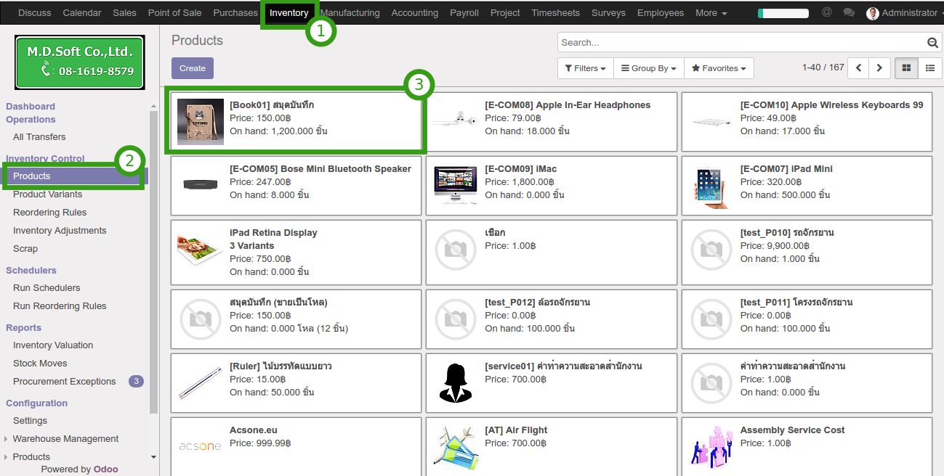Go to the Sales menu
The width and height of the screenshot is (944, 476).
coord(124,13)
